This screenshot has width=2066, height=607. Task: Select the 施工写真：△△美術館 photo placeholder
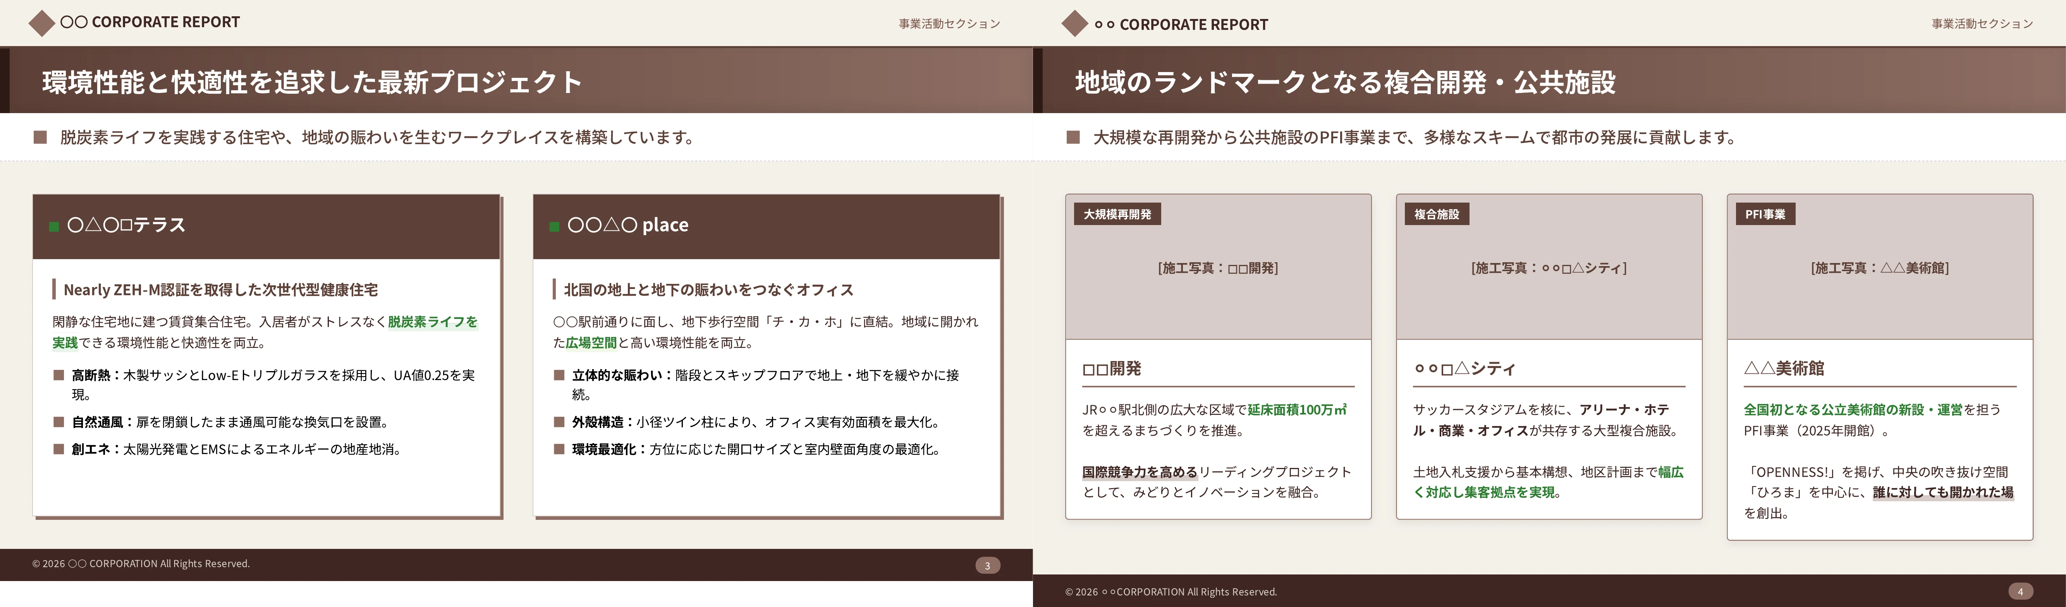click(x=1880, y=267)
